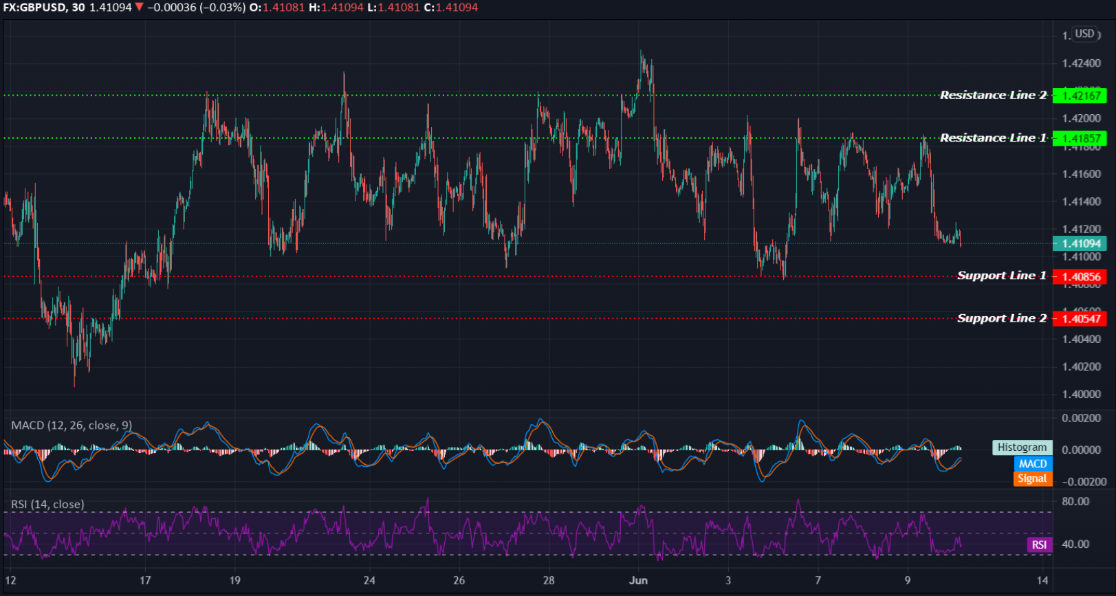
Task: Click the 1.42400 price axis label
Action: [1082, 63]
